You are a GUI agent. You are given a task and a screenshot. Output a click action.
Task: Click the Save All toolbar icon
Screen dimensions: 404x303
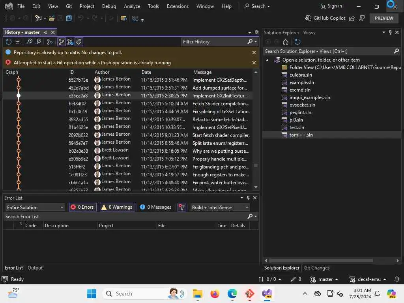coord(69,18)
